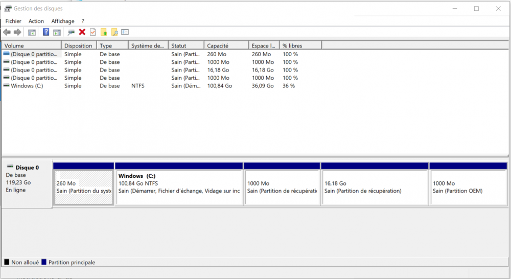511x279 pixels.
Task: Click the back arrow toolbar icon
Action: pyautogui.click(x=7, y=32)
